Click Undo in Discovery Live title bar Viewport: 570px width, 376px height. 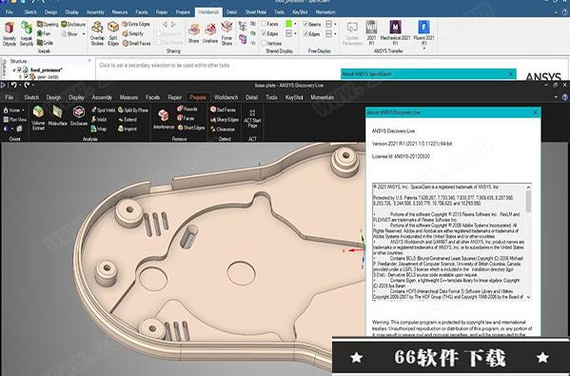click(14, 85)
